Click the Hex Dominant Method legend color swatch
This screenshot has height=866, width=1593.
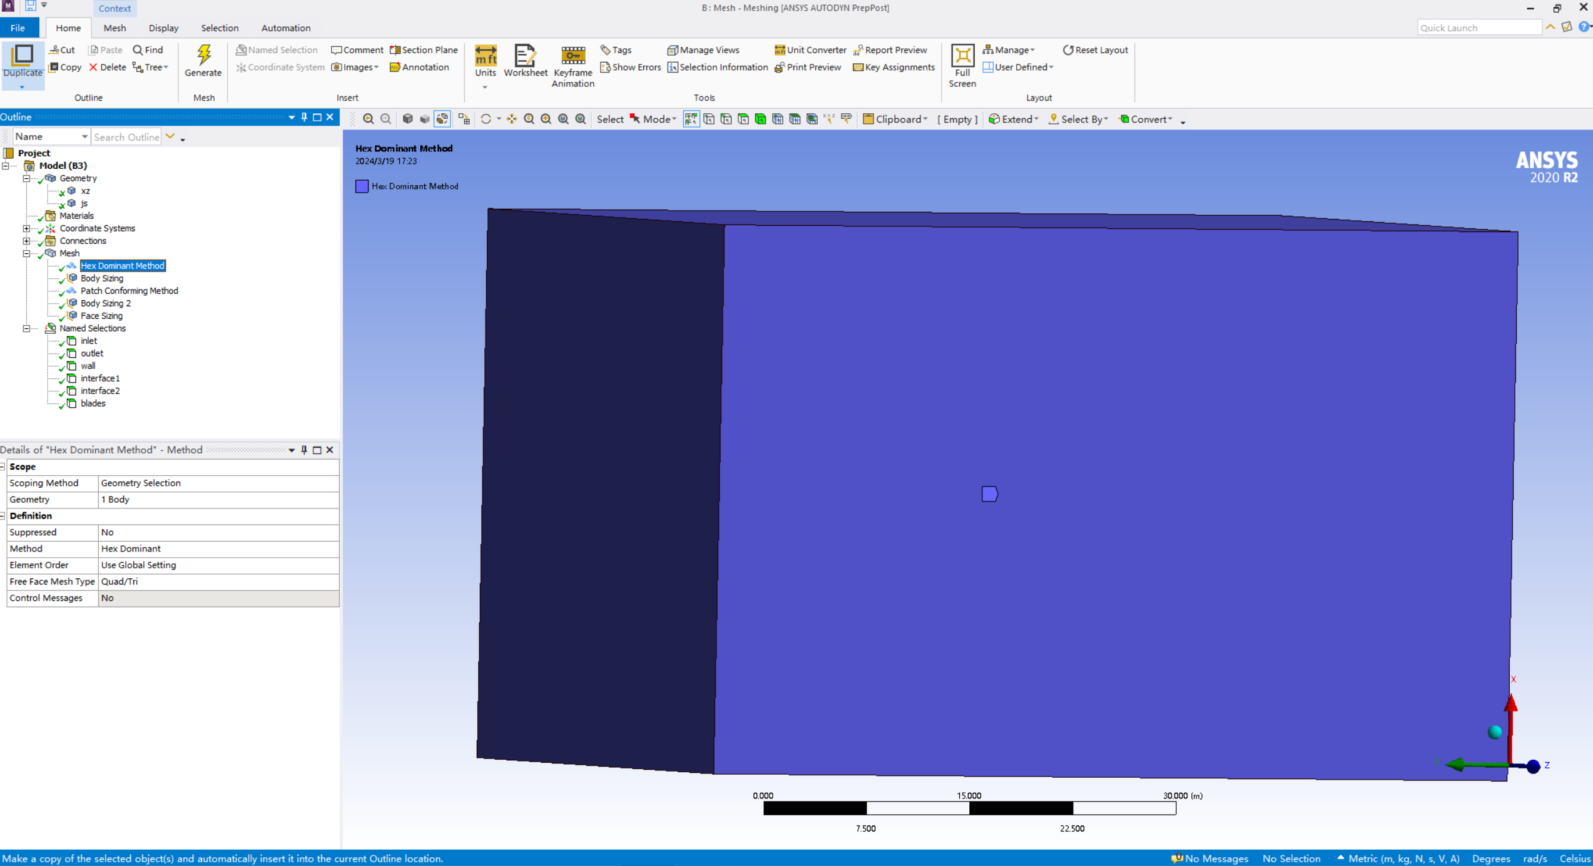pos(362,186)
